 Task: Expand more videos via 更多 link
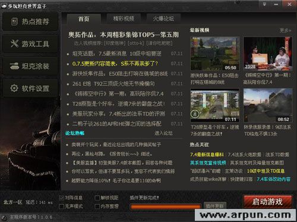point(285,30)
